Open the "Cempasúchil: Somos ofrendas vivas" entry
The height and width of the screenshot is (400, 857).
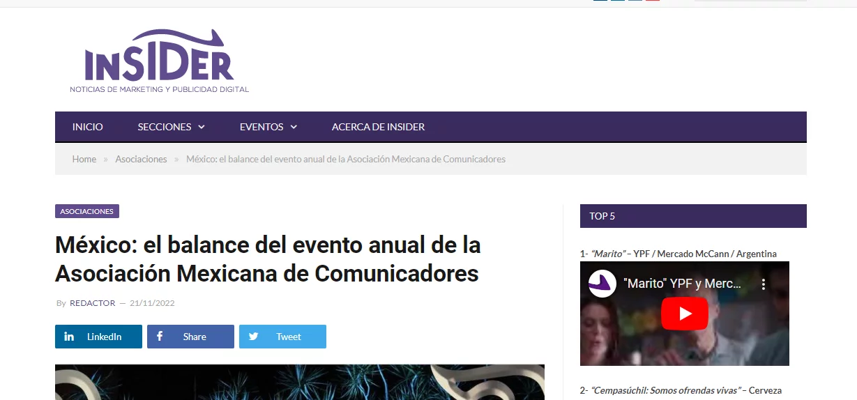[x=666, y=390]
